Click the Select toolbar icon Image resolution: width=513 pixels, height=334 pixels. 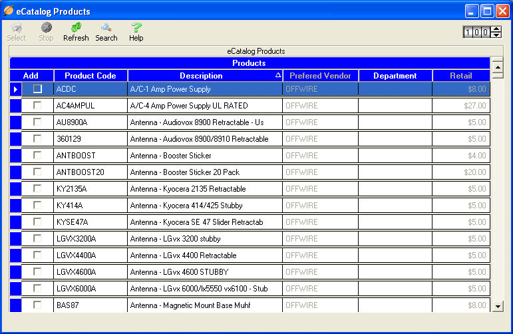(17, 32)
